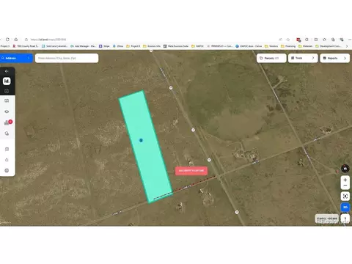Reset map orientation with compass button
Image resolution: width=352 pixels, height=264 pixels.
tap(345, 169)
